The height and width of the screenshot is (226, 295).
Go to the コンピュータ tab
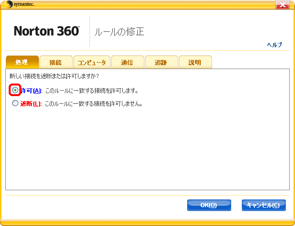point(92,62)
